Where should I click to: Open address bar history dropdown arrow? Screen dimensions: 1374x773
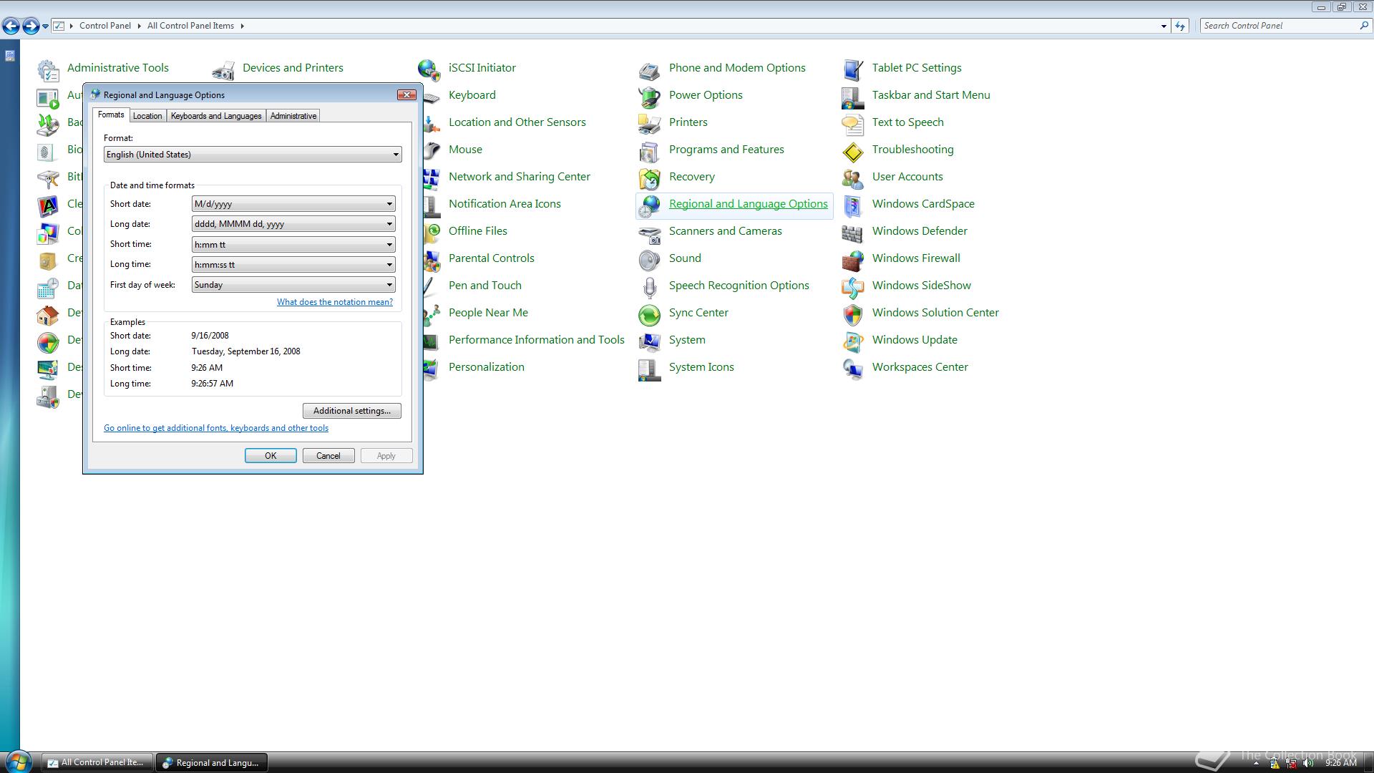point(1164,26)
